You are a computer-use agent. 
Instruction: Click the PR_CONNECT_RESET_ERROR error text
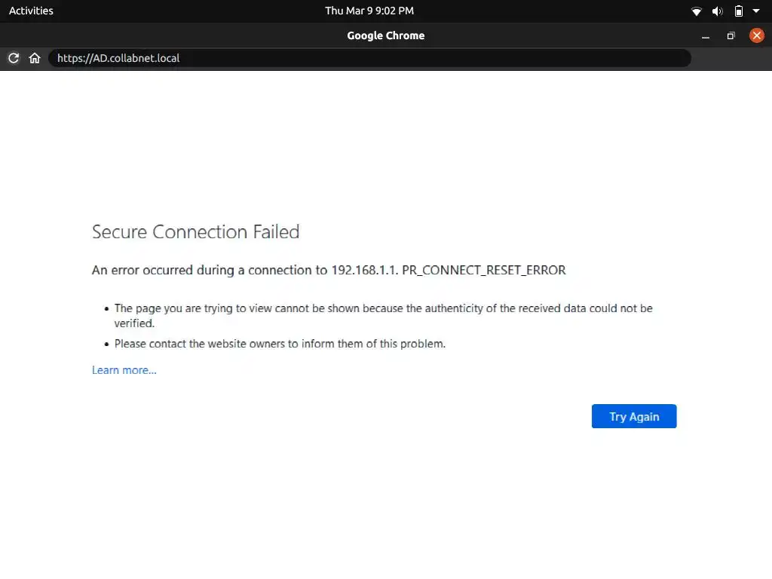484,270
